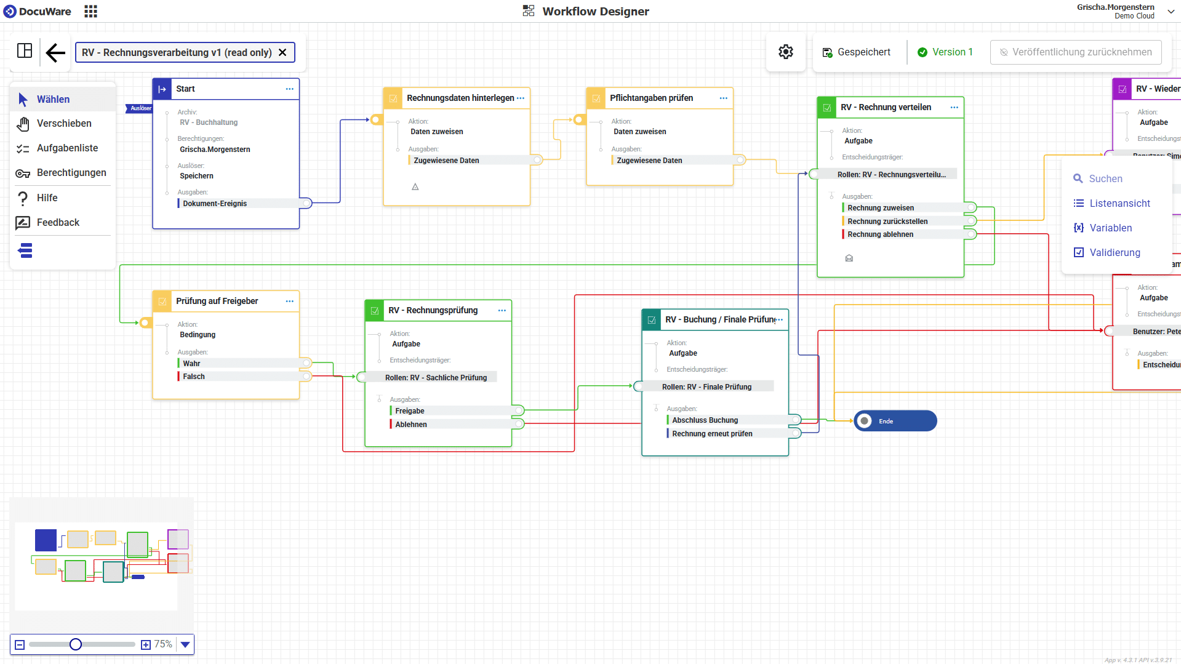Open workflow settings gear

coord(785,52)
